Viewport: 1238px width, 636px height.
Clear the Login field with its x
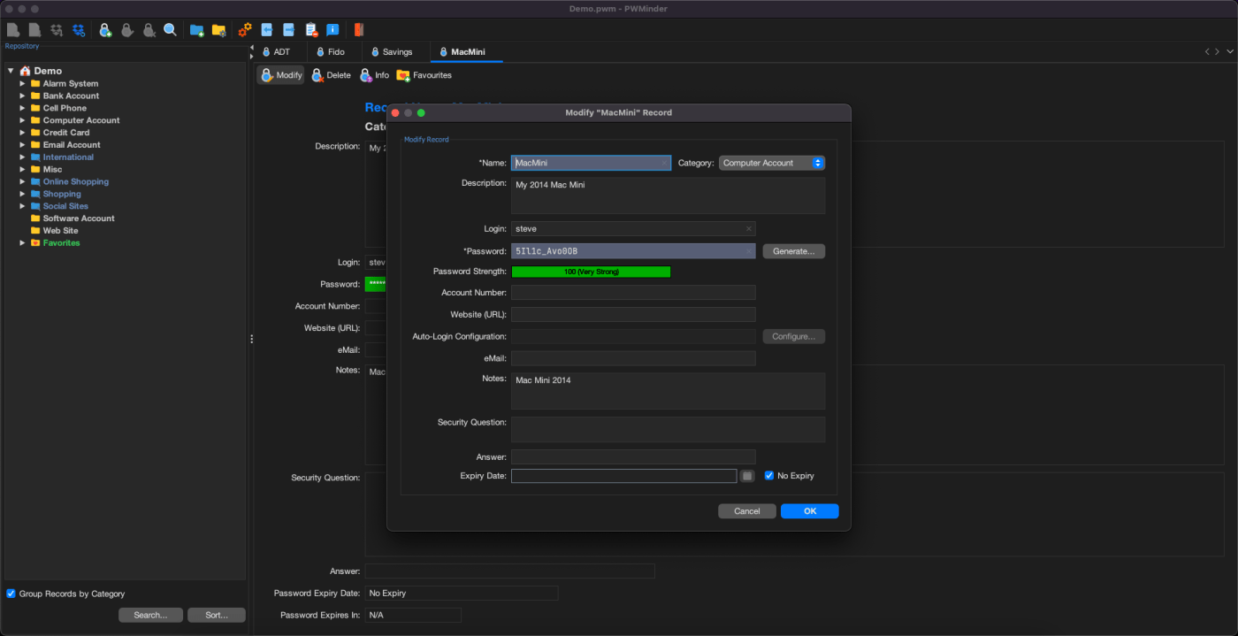click(748, 229)
